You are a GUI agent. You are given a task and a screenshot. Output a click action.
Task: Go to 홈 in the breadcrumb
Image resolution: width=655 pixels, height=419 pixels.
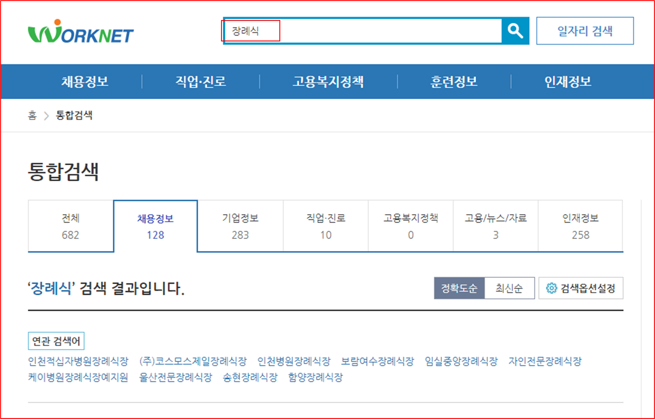click(32, 115)
